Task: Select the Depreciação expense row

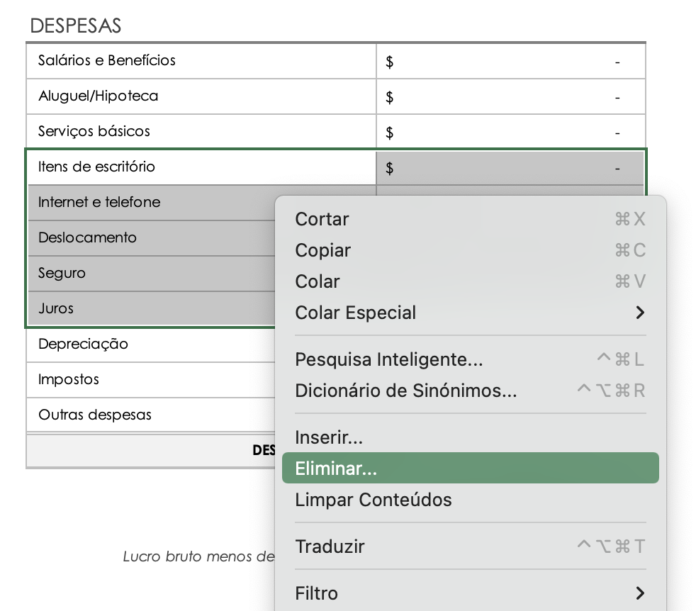Action: click(x=83, y=344)
